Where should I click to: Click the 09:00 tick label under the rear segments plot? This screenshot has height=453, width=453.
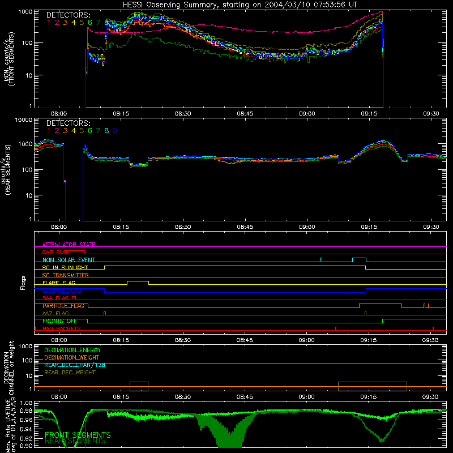click(x=307, y=227)
